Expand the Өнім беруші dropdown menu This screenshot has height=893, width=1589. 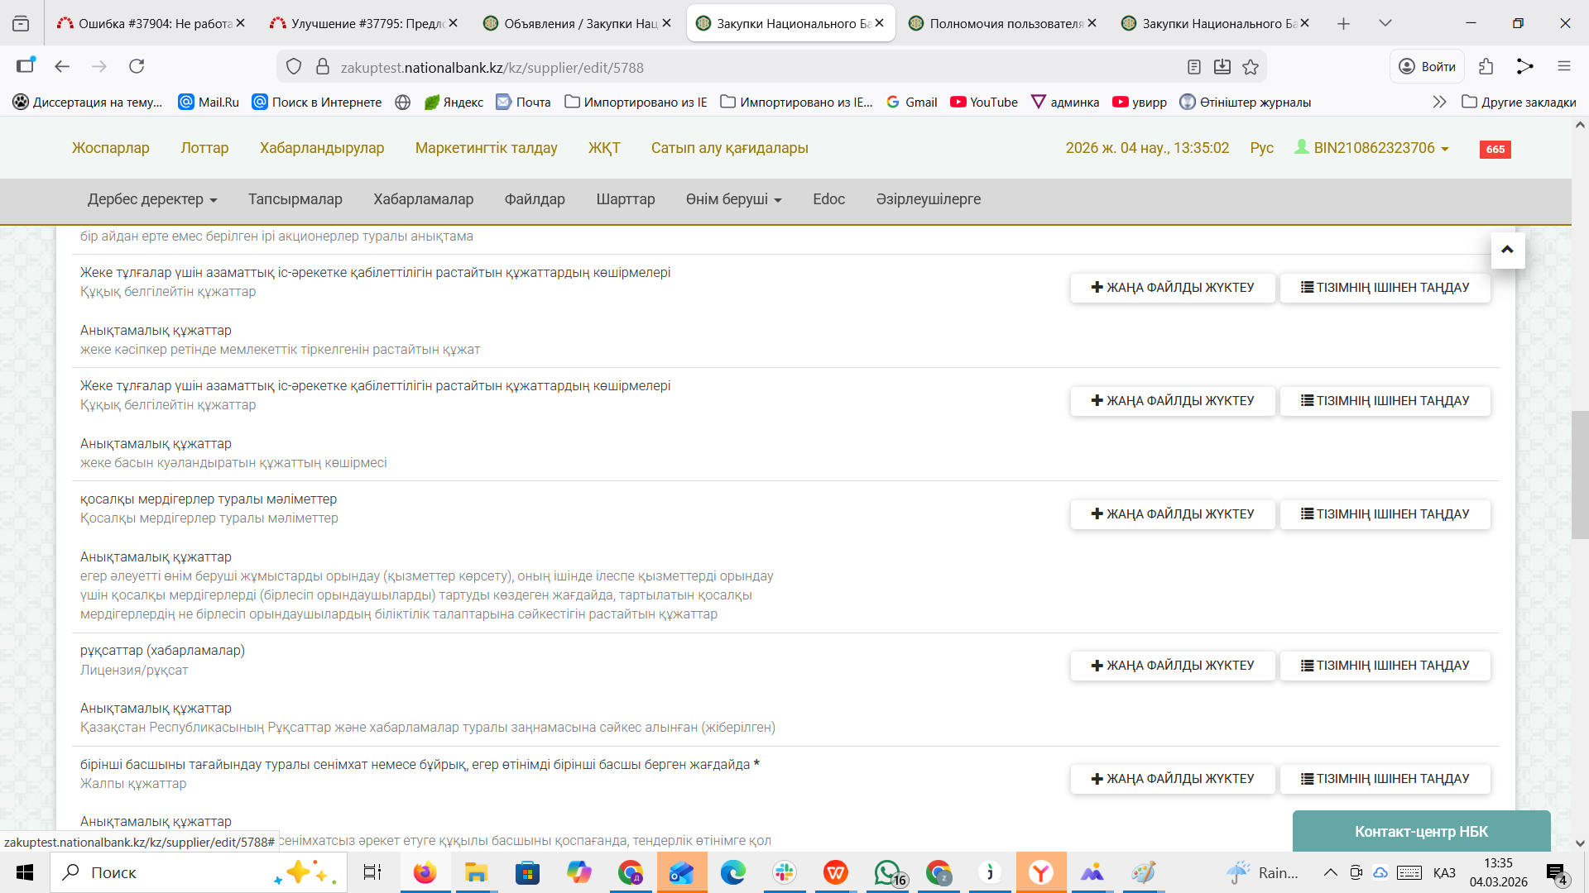click(733, 199)
